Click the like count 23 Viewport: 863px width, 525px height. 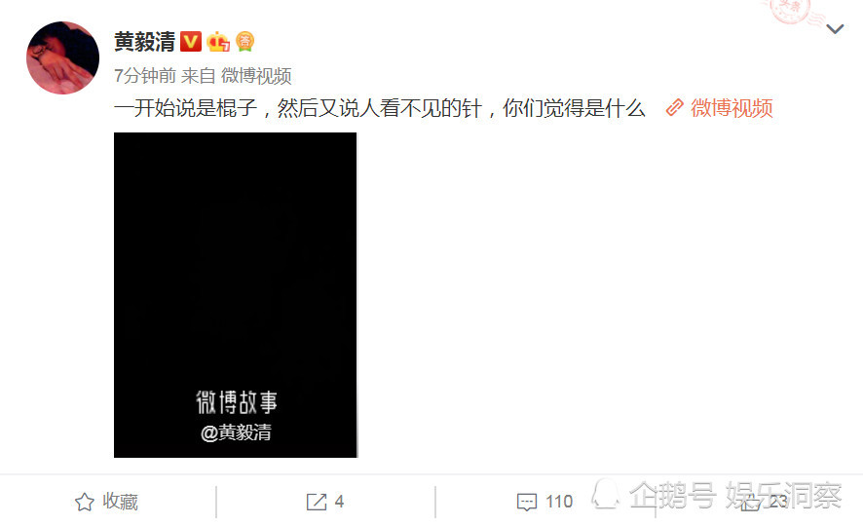coord(777,502)
